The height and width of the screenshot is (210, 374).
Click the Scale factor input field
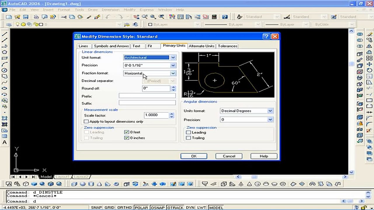click(x=156, y=115)
